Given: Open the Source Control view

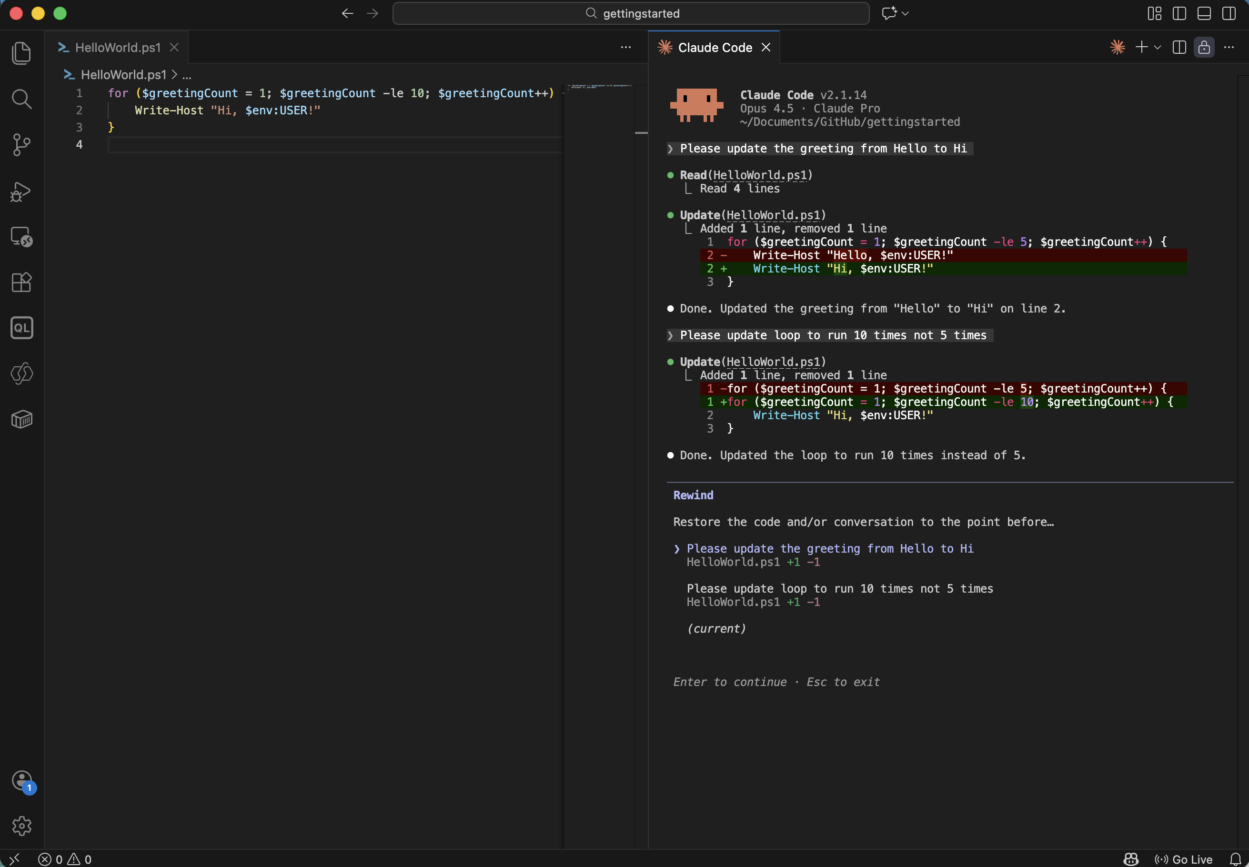Looking at the screenshot, I should coord(22,144).
